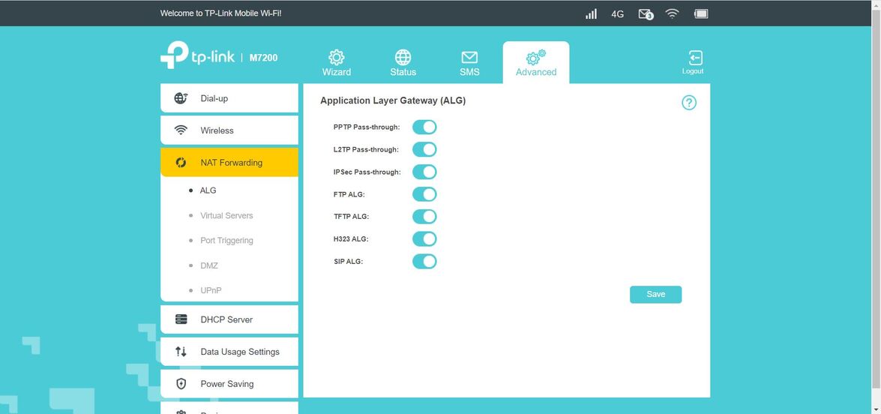
Task: Click the Wi-Fi status icon in top bar
Action: [672, 13]
